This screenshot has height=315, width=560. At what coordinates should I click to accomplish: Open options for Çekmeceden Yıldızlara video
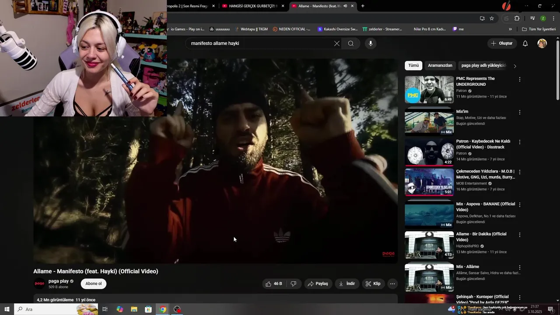click(x=520, y=172)
